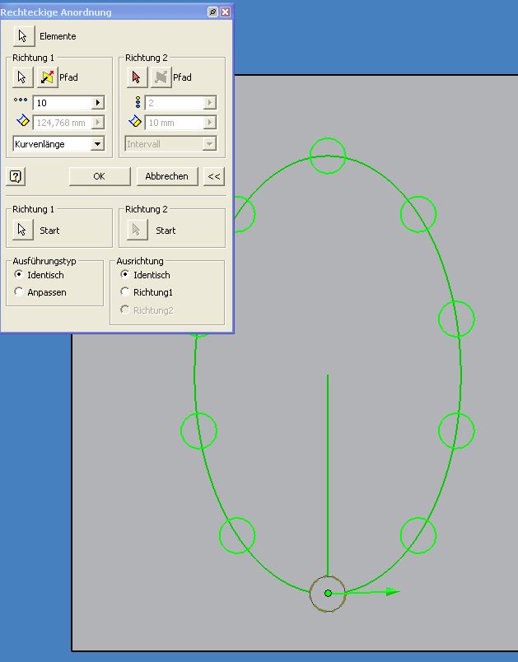Click the pin icon in dialog title bar
Image resolution: width=518 pixels, height=662 pixels.
tap(213, 12)
